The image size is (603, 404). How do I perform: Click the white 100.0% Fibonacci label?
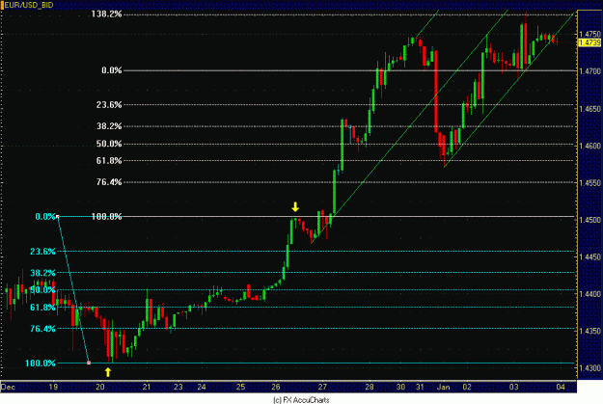(106, 217)
